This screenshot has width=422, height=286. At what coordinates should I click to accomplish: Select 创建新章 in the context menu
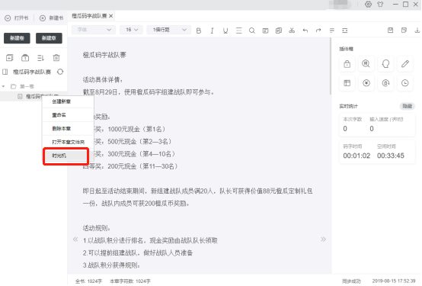pos(68,101)
